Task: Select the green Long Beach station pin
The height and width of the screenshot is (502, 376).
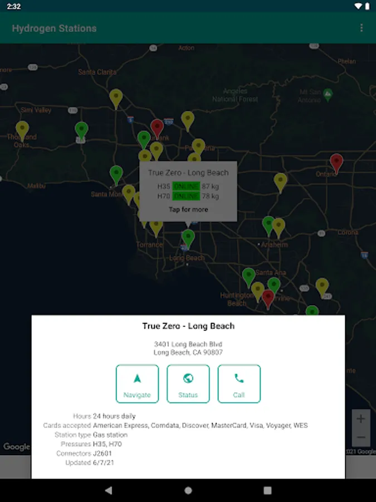Action: [x=188, y=239]
